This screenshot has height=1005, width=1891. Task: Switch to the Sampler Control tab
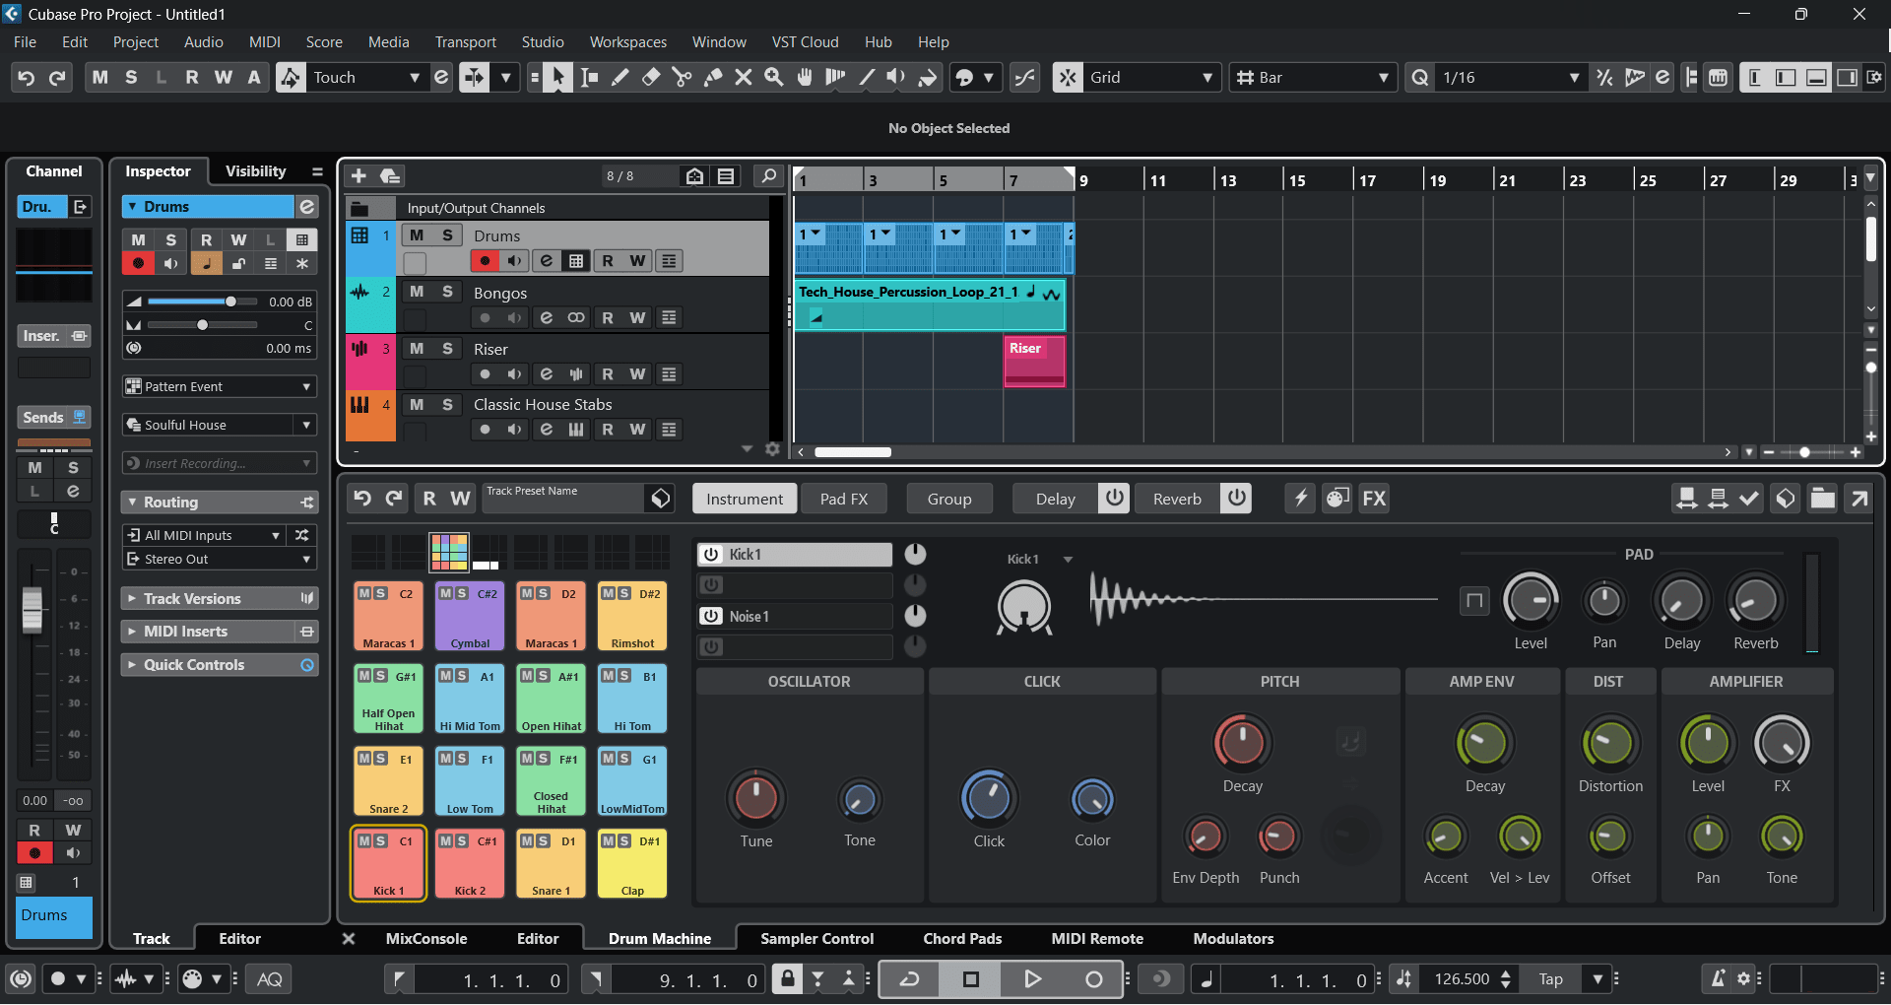[x=816, y=939]
